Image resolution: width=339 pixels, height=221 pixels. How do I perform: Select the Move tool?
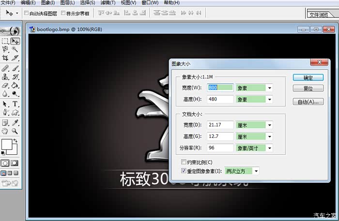point(15,41)
